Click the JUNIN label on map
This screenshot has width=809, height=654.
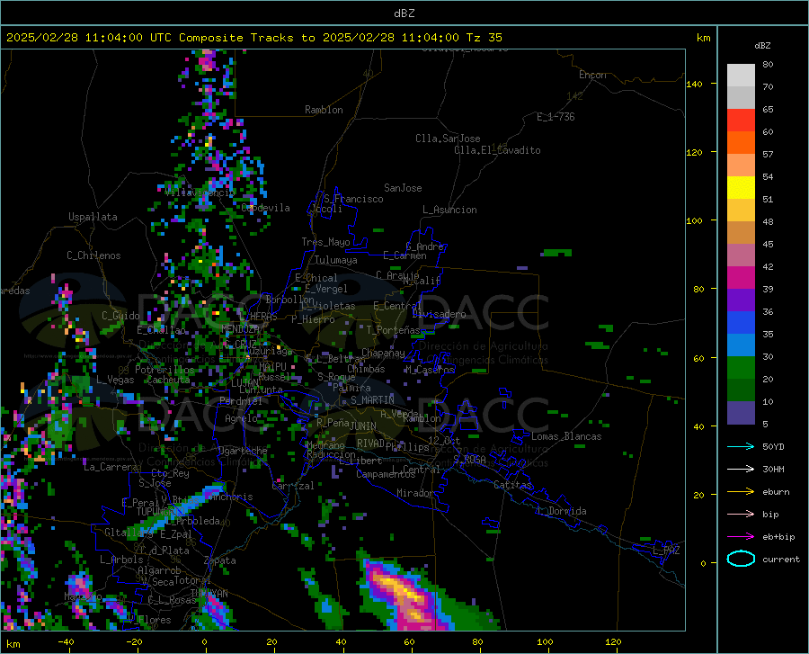(x=363, y=426)
